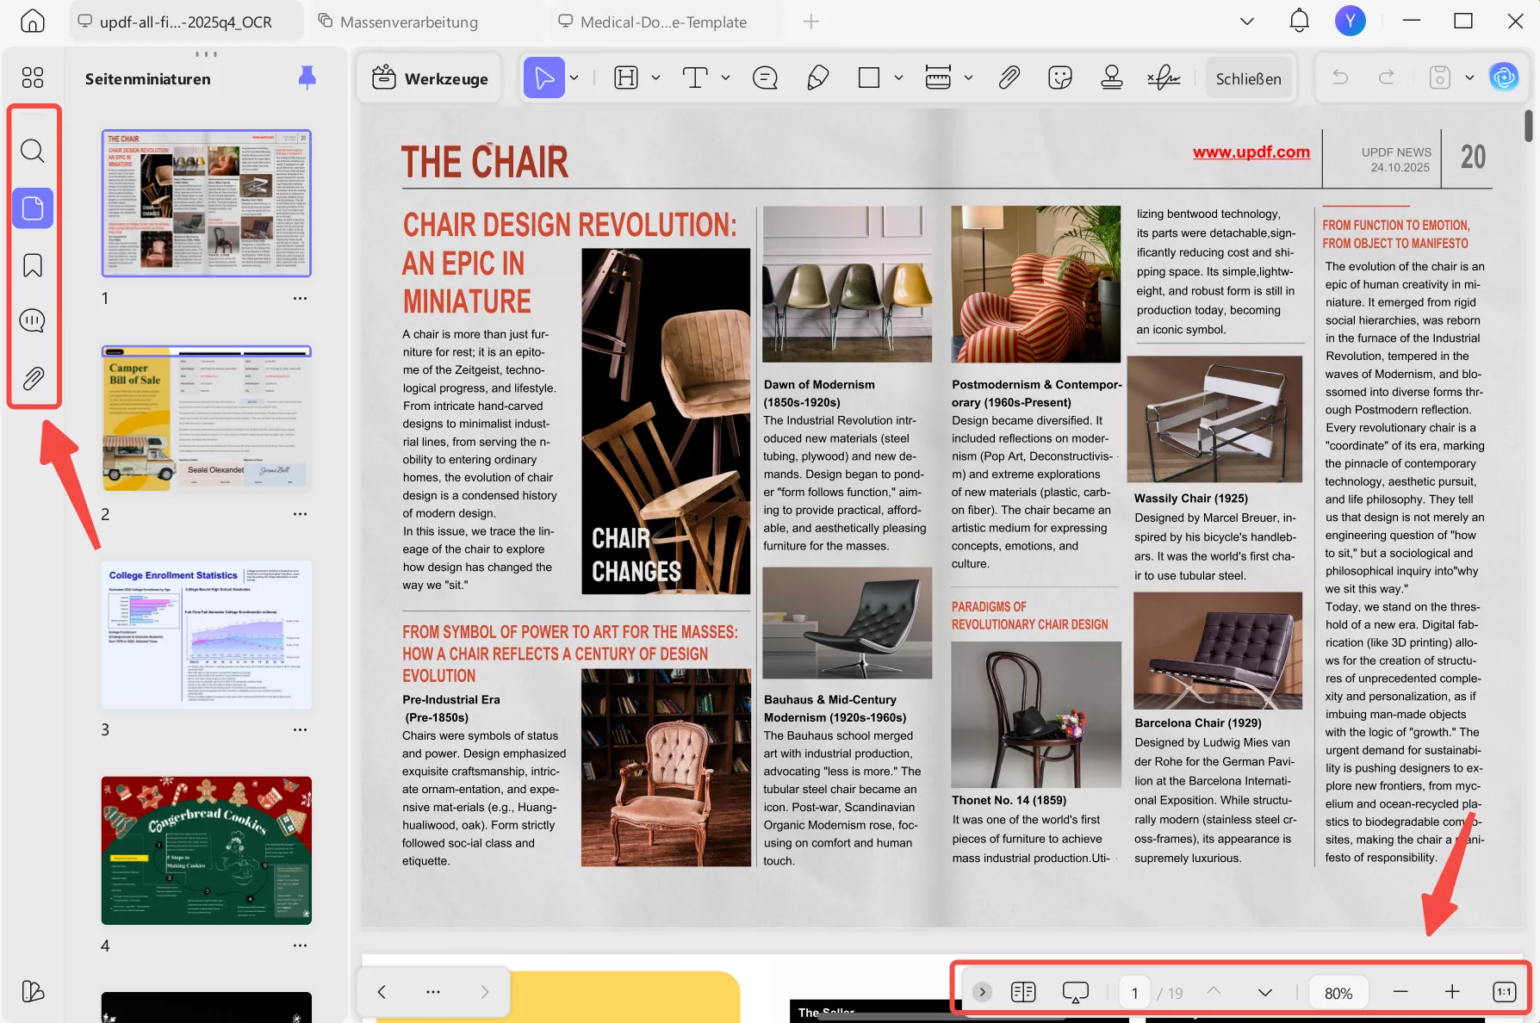1540x1023 pixels.
Task: Click the Schließen button
Action: point(1248,78)
